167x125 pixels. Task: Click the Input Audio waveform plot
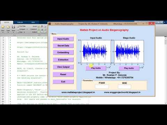click(x=96, y=51)
